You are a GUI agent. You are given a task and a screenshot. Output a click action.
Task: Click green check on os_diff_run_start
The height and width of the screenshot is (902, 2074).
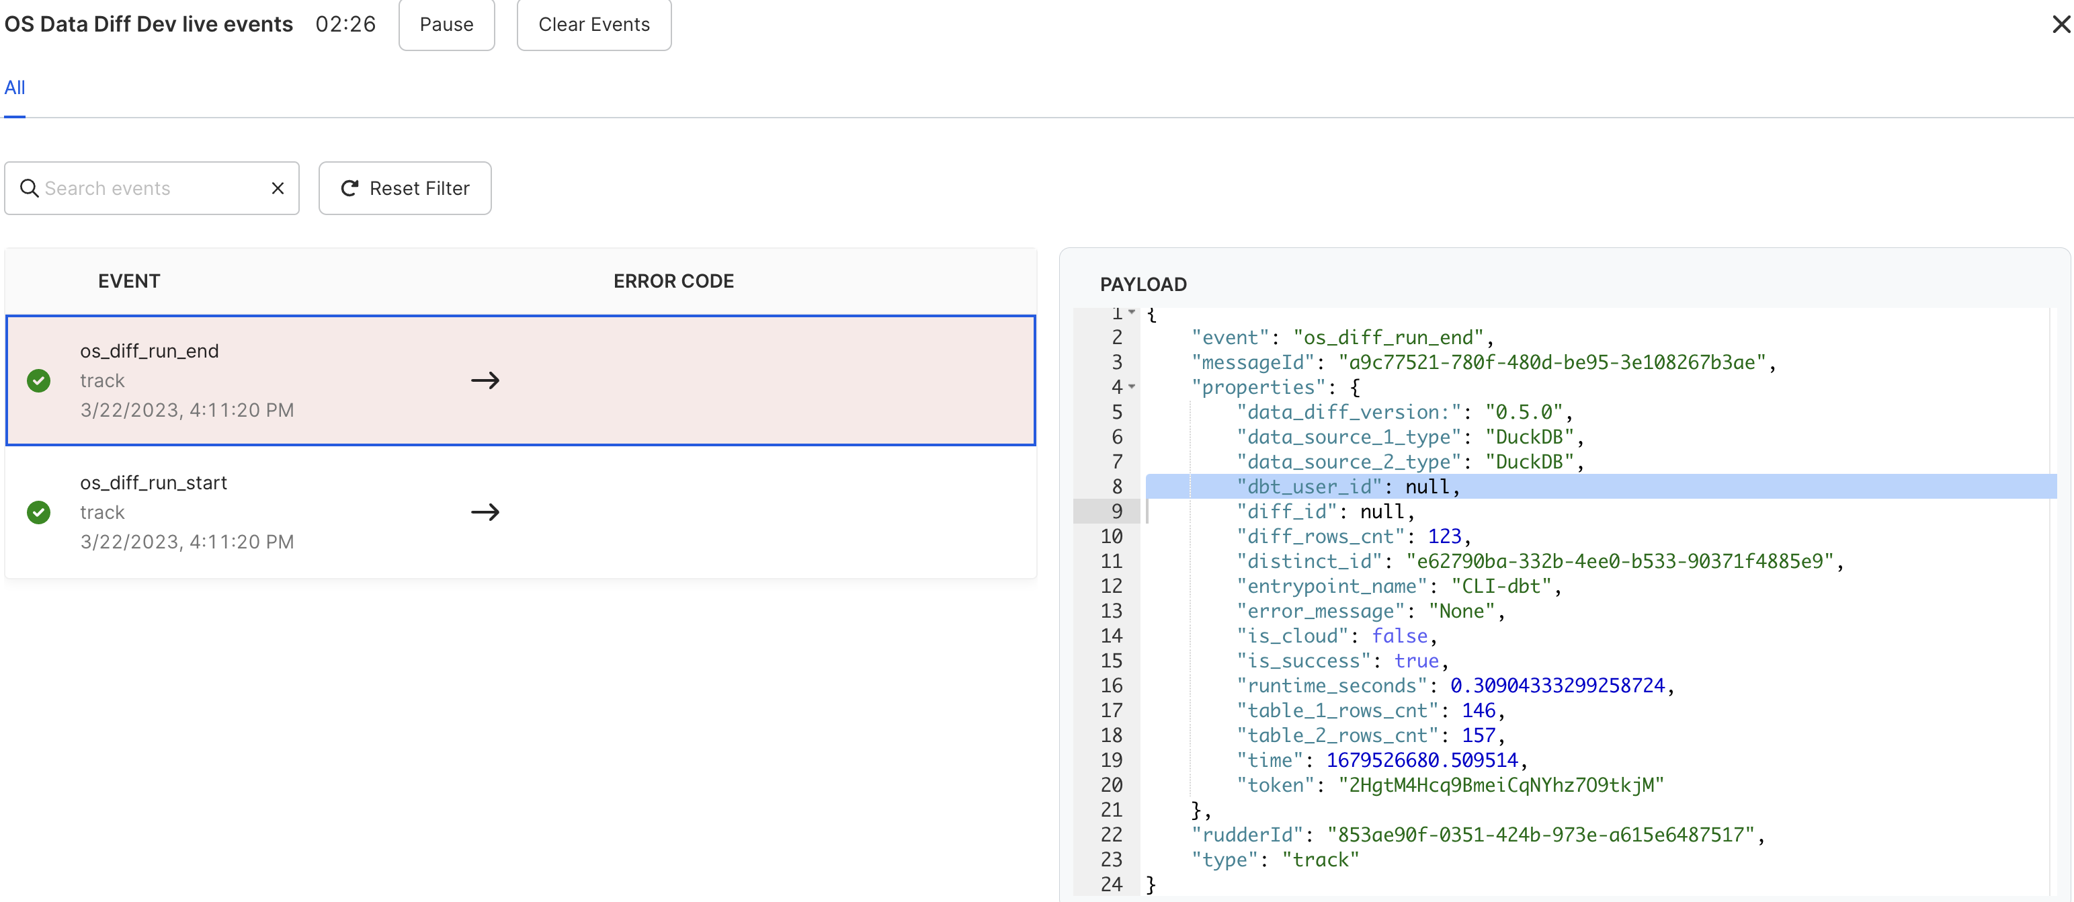click(39, 512)
